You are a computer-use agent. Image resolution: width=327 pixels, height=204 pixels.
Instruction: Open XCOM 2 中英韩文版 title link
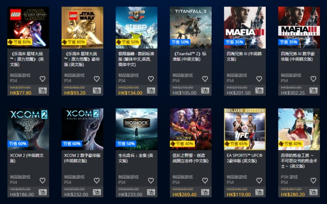point(27,158)
